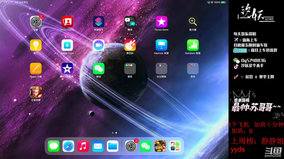Viewport: 284px width, 159px height.
Task: Open Pages document app
Action: [36, 69]
